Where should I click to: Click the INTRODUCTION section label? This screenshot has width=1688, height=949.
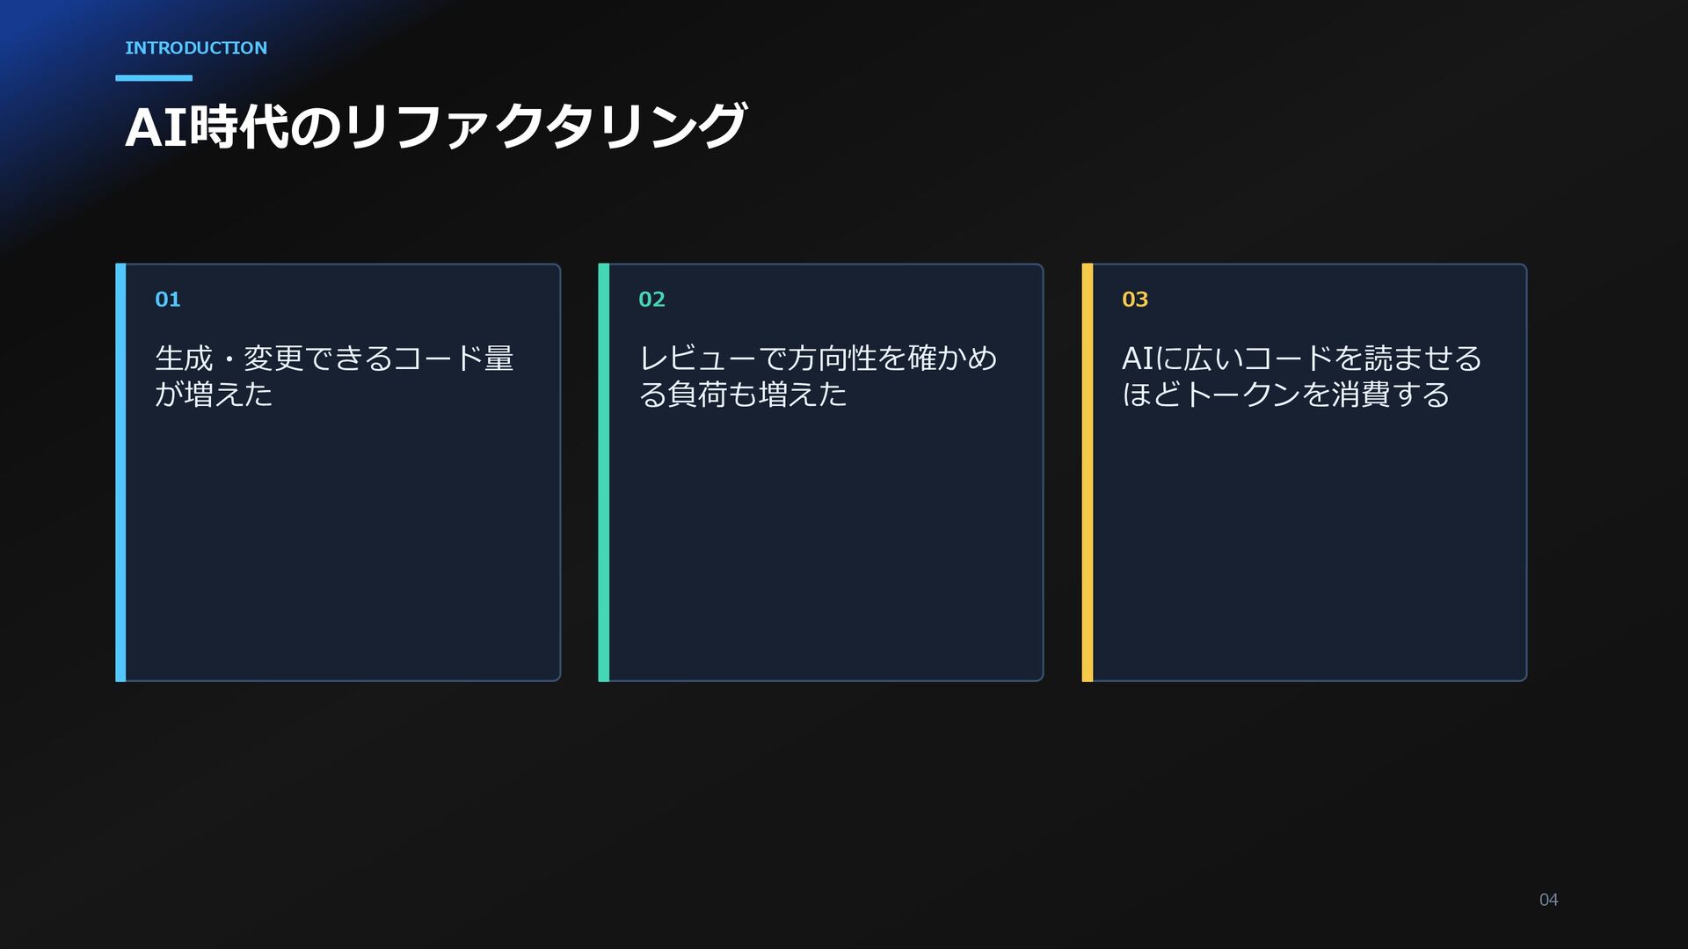coord(196,47)
